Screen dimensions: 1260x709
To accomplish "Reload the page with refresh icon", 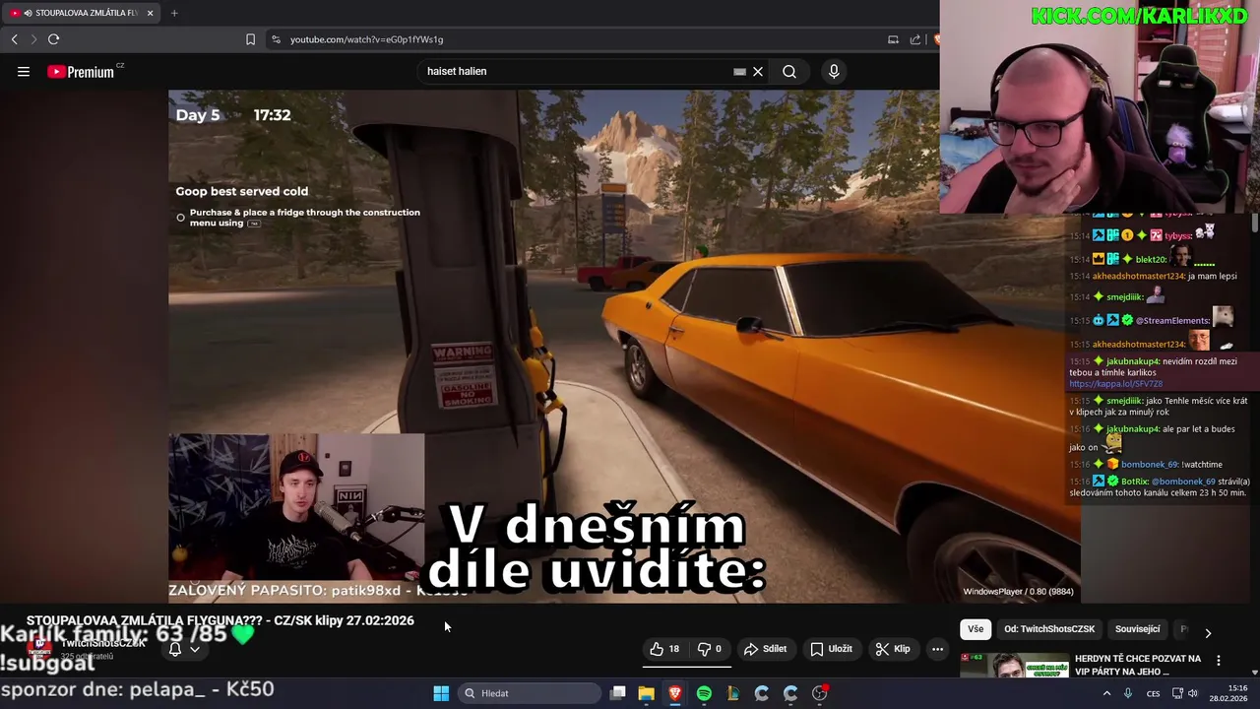I will (53, 39).
